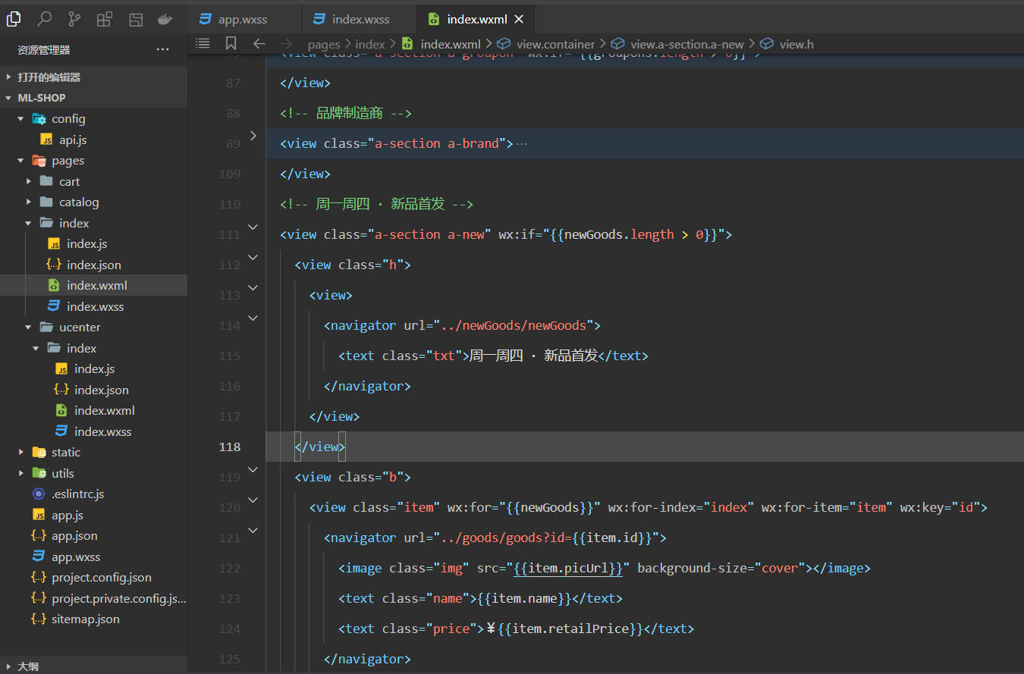The height and width of the screenshot is (674, 1024).
Task: Open app.js in the project root
Action: coord(93,515)
